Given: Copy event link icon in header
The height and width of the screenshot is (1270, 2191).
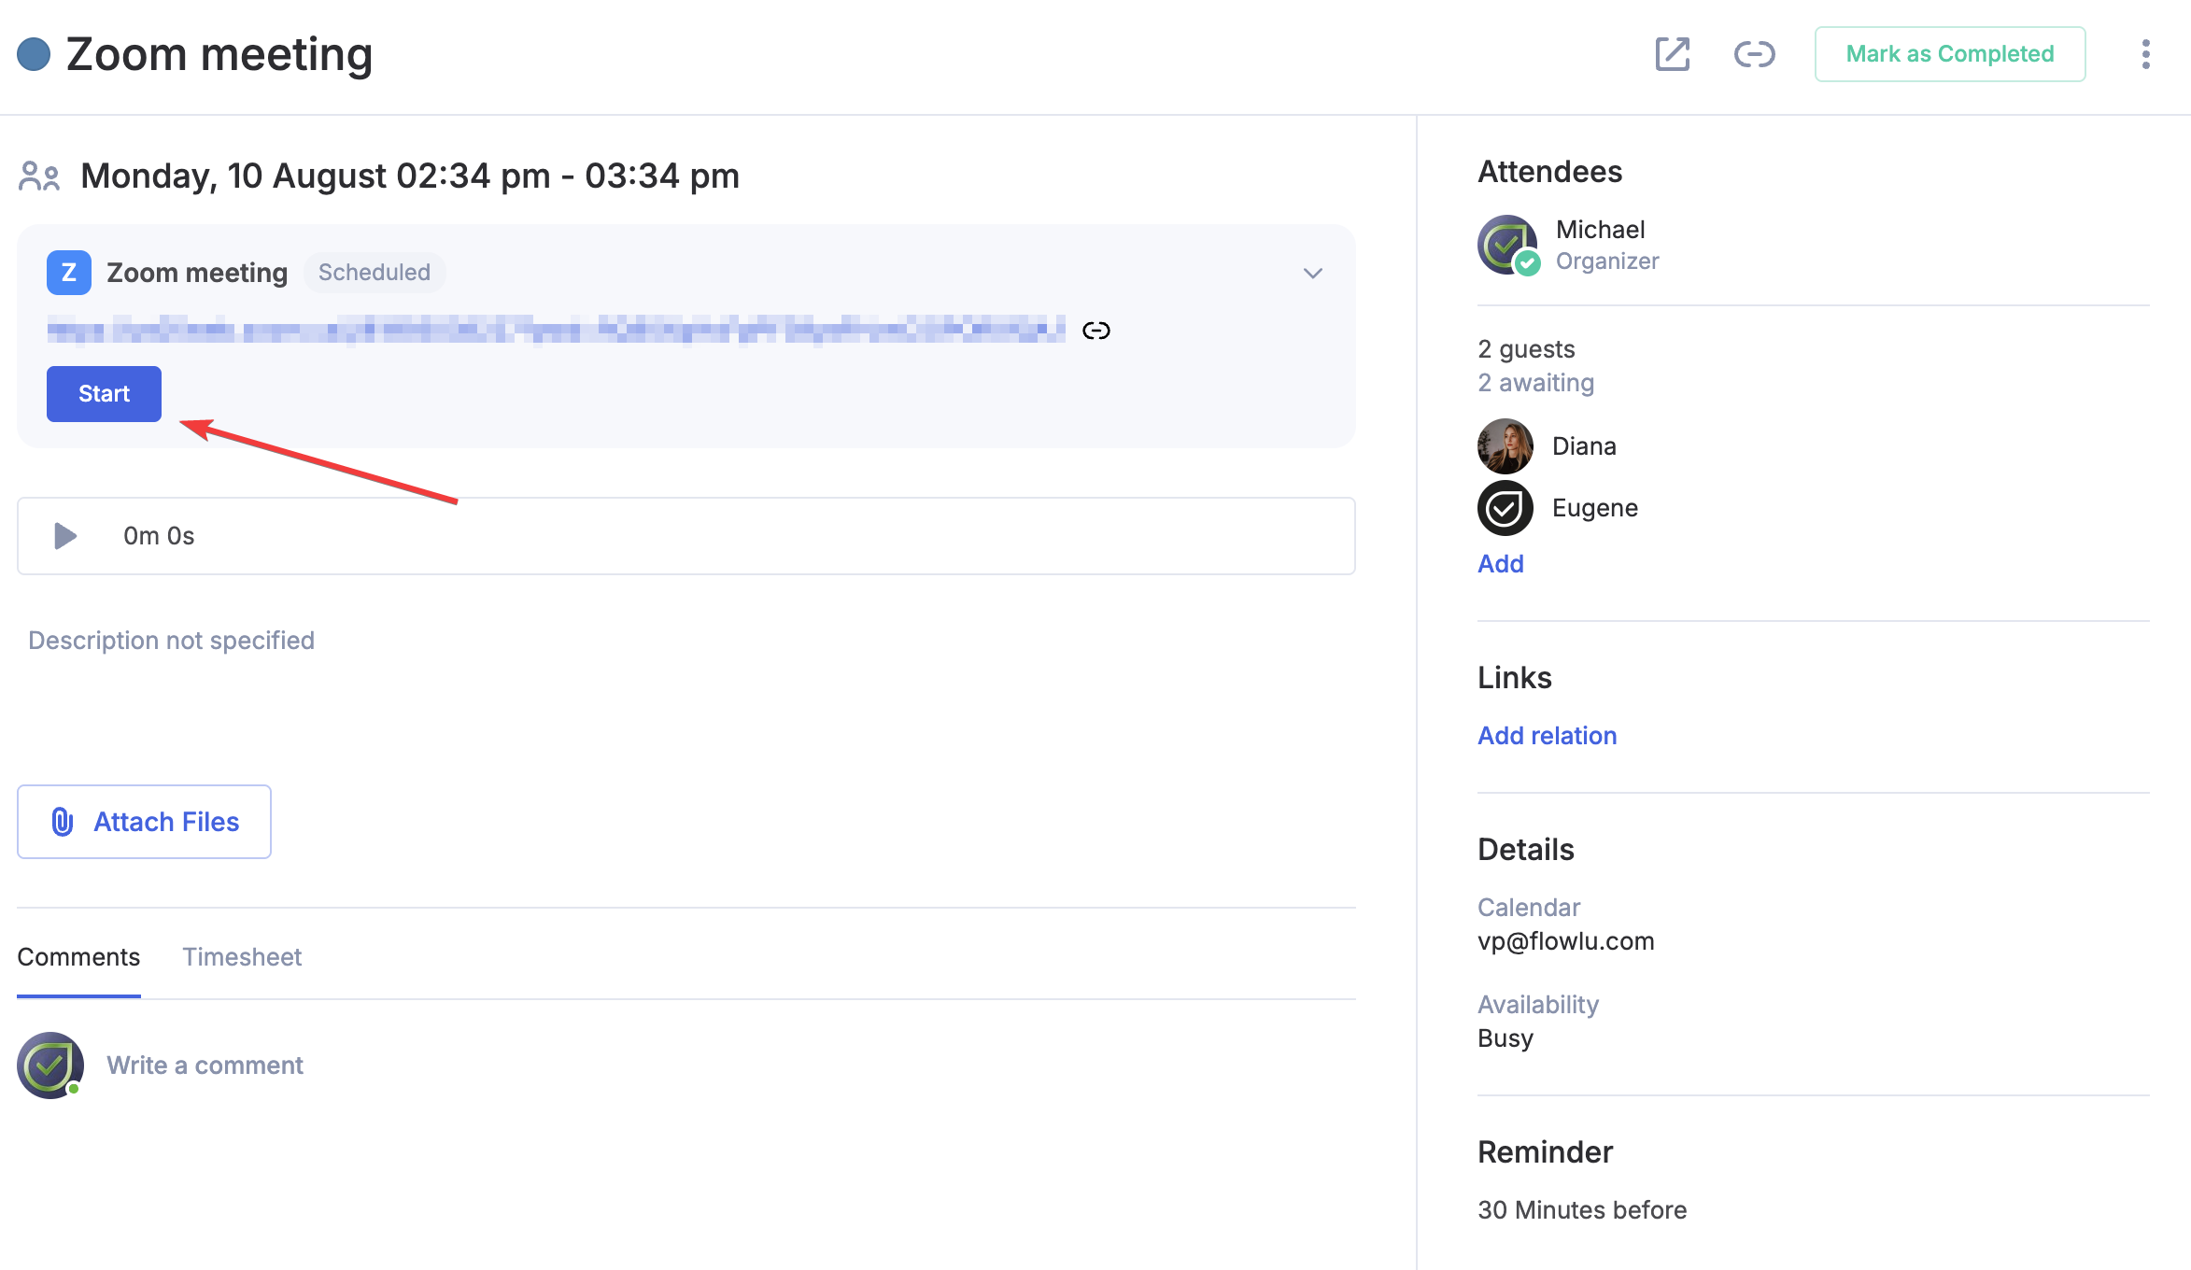Looking at the screenshot, I should [x=1754, y=54].
